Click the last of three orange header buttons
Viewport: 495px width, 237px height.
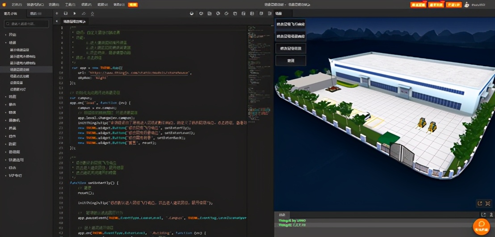click(453, 5)
